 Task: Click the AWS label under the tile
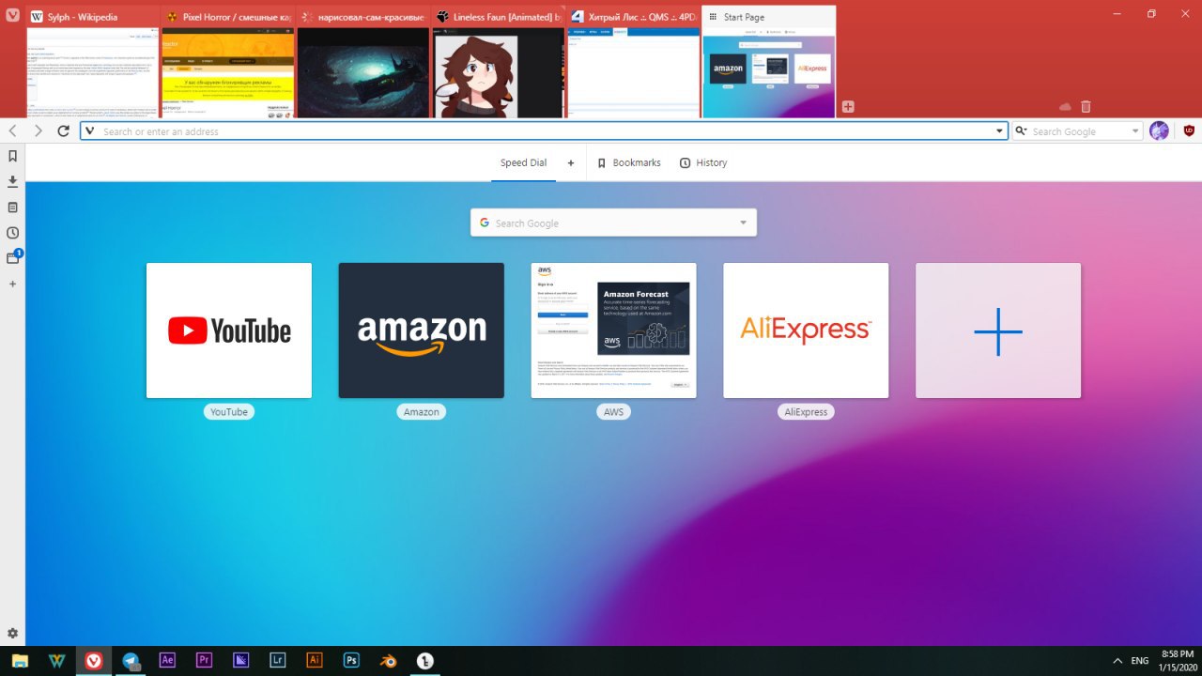614,411
